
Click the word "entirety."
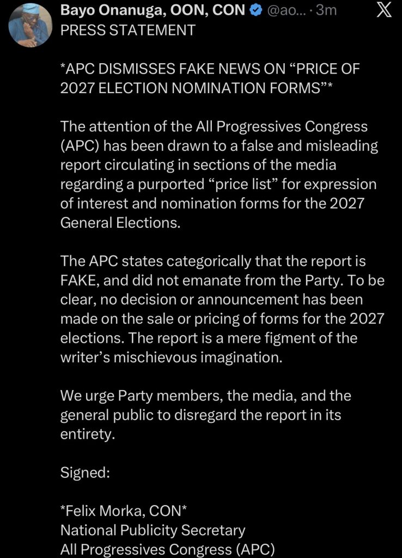click(x=88, y=434)
